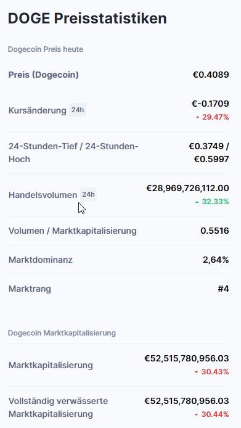The image size is (241, 428).
Task: Click the 24h badge next to Kursänderung
Action: [x=78, y=110]
